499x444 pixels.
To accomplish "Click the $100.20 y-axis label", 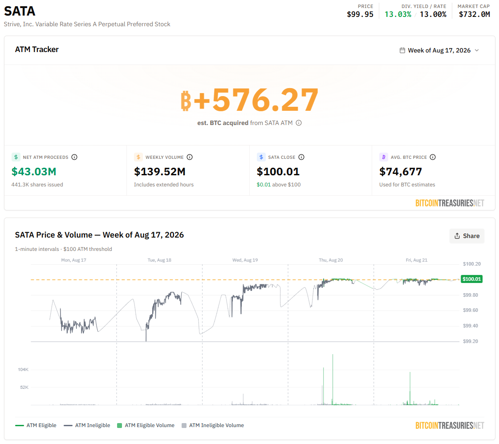I will [472, 264].
